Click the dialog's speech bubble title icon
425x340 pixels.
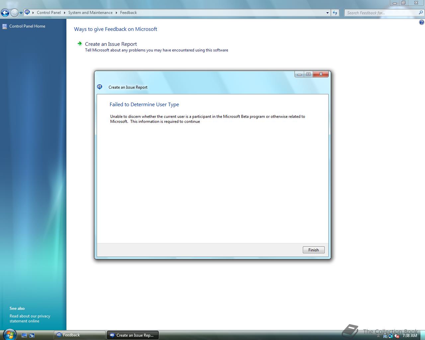coord(100,87)
